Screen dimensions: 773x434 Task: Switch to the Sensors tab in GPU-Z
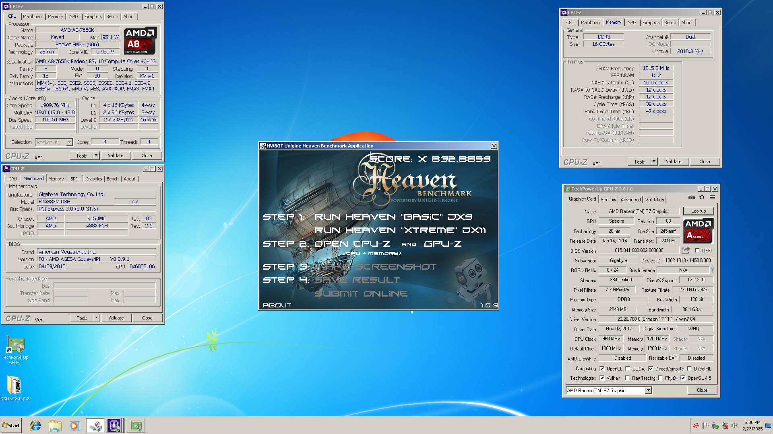608,200
